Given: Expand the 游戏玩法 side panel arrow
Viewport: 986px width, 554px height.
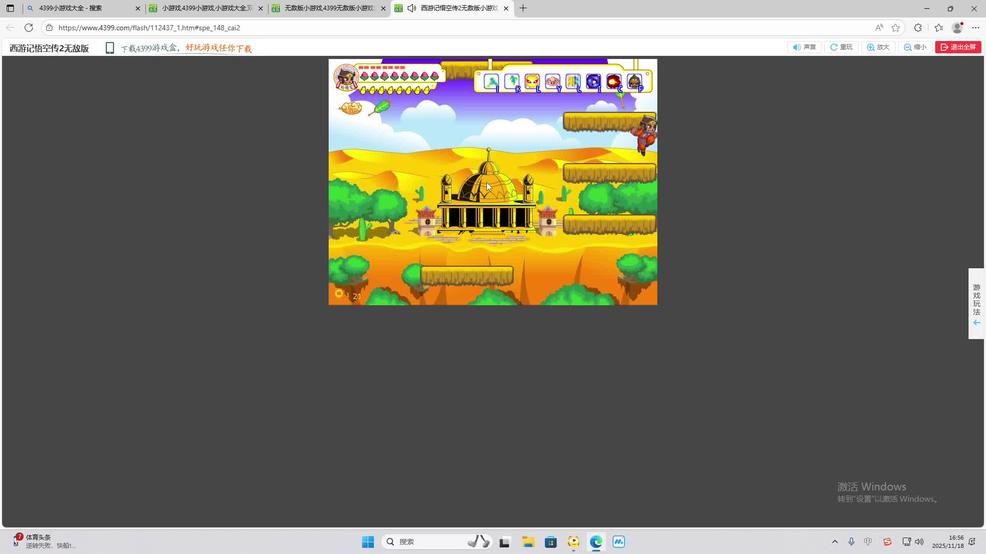Looking at the screenshot, I should tap(976, 323).
